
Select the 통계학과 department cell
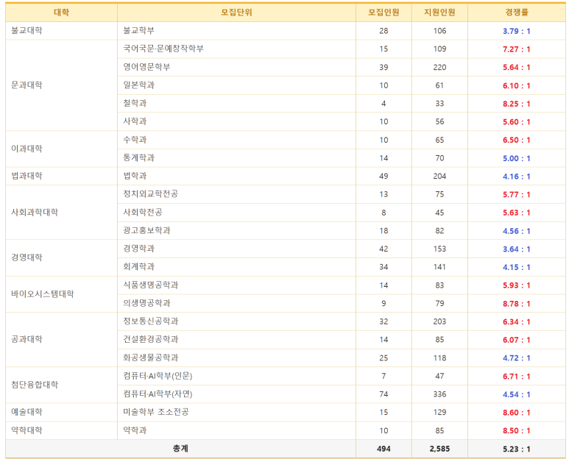[139, 158]
